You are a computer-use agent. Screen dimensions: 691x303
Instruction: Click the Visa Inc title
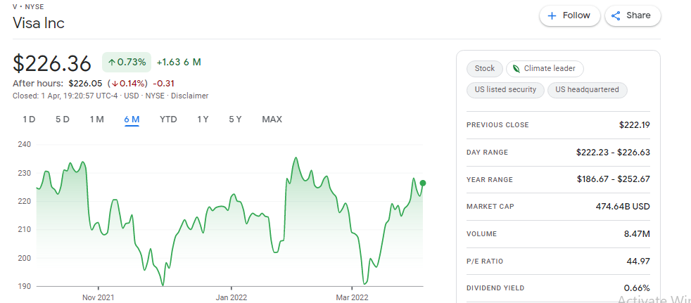pos(39,23)
